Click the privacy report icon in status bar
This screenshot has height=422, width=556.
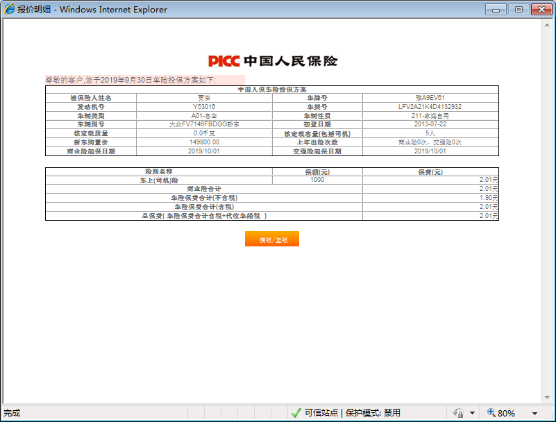tap(459, 413)
